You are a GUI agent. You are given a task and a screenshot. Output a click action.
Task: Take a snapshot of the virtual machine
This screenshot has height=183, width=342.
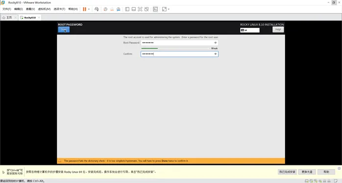coord(105,9)
